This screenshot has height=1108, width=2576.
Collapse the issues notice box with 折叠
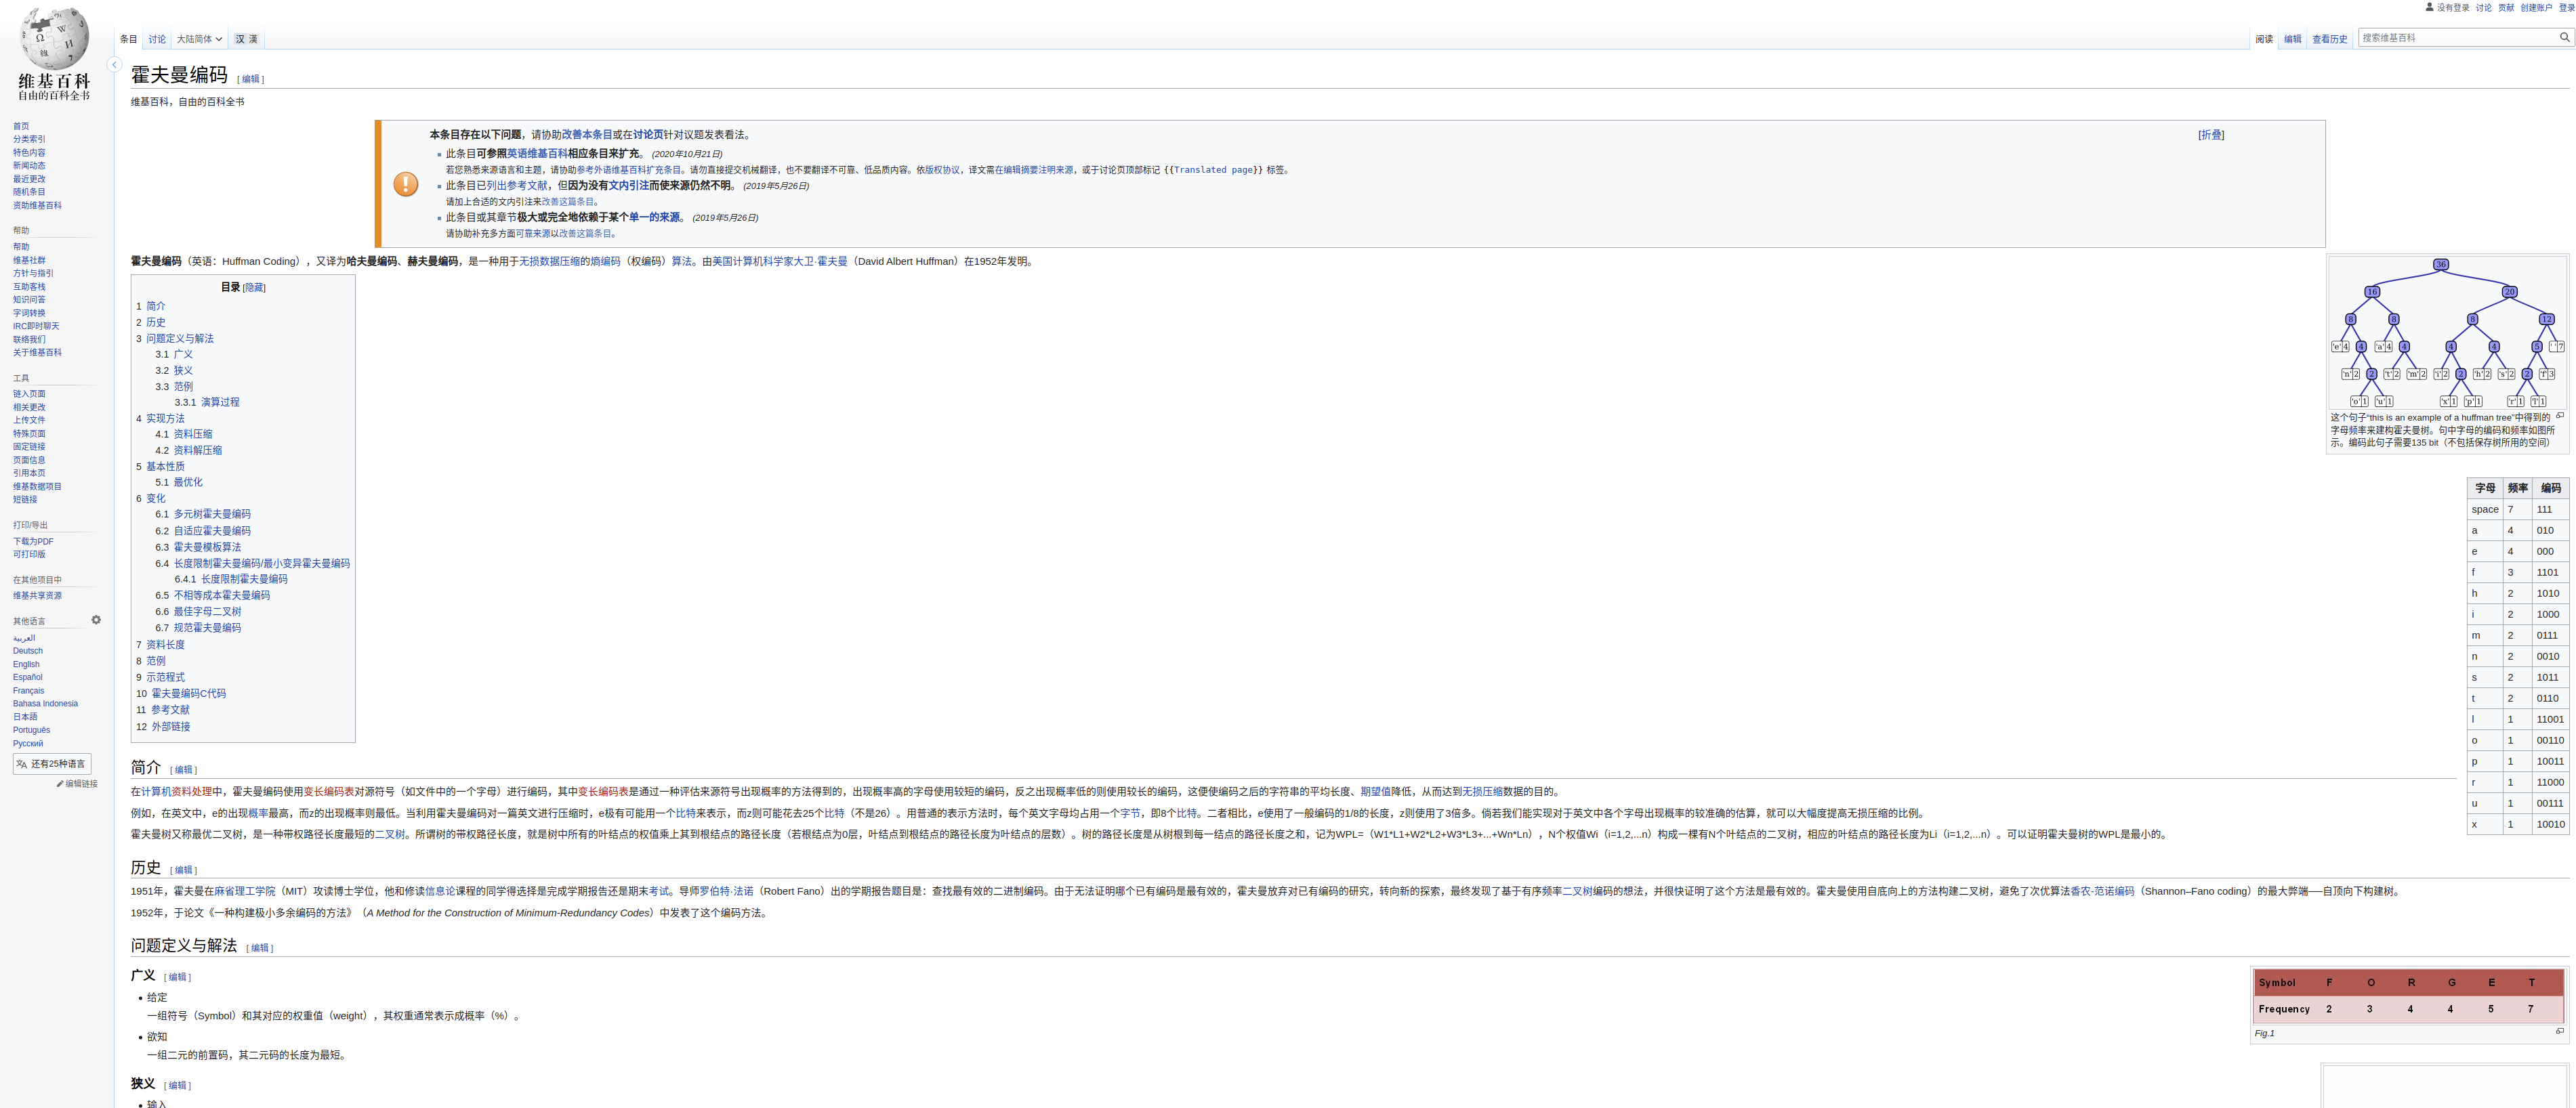2211,135
